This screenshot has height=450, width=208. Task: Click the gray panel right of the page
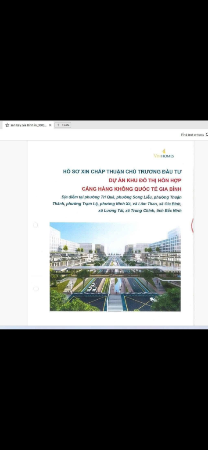pos(201,233)
